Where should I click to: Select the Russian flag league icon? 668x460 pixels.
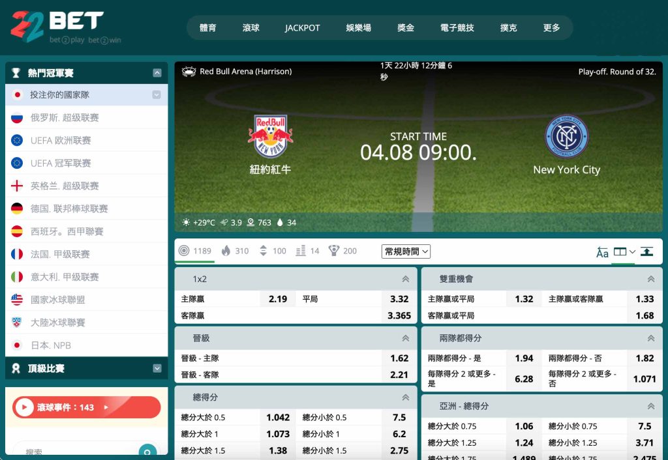[17, 117]
